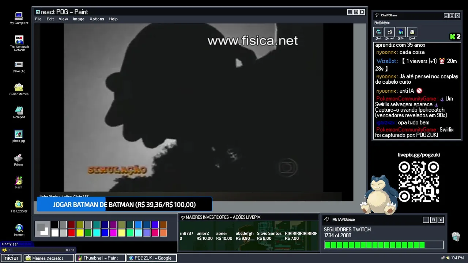Open the View menu in Paint
Image resolution: width=468 pixels, height=263 pixels.
(x=63, y=19)
